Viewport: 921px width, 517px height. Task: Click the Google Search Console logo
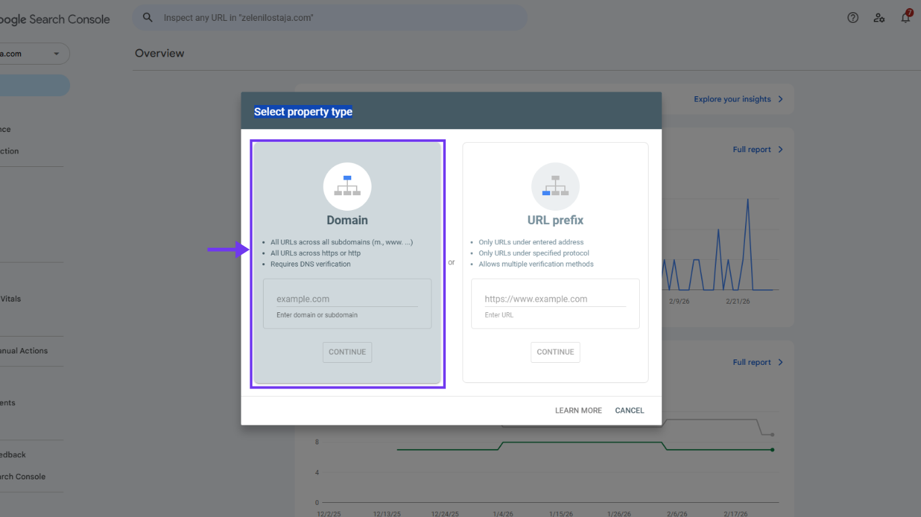click(55, 19)
